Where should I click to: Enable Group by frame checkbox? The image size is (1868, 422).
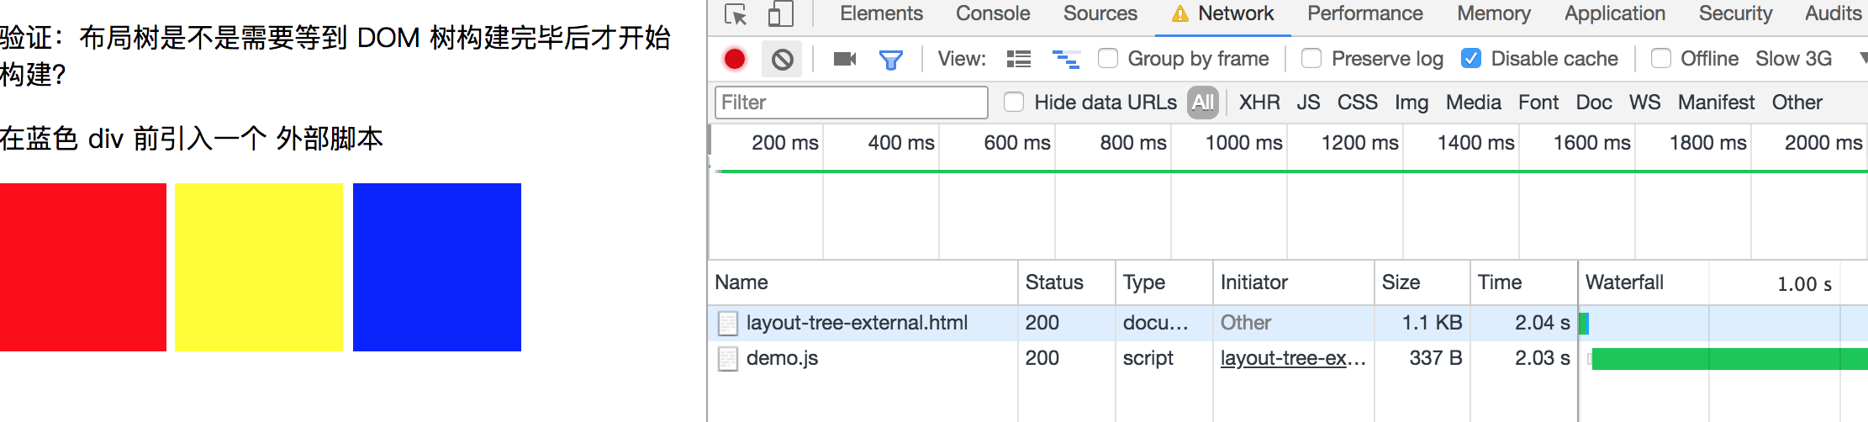tap(1108, 58)
